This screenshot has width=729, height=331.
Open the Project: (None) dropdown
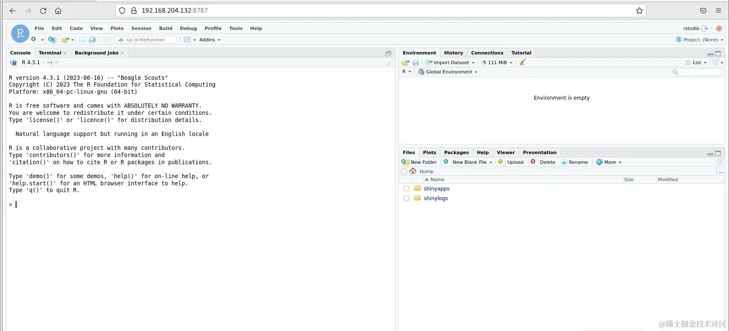[699, 40]
